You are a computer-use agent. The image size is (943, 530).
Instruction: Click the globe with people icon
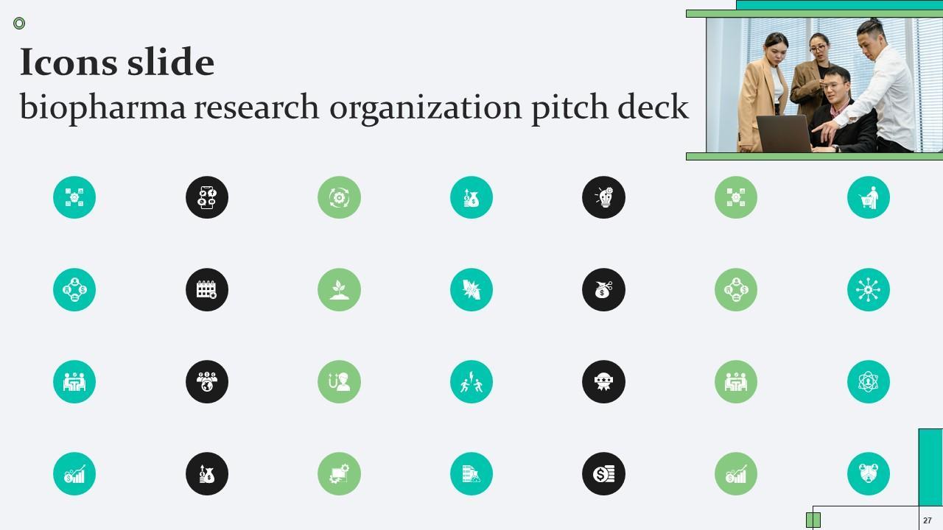207,381
